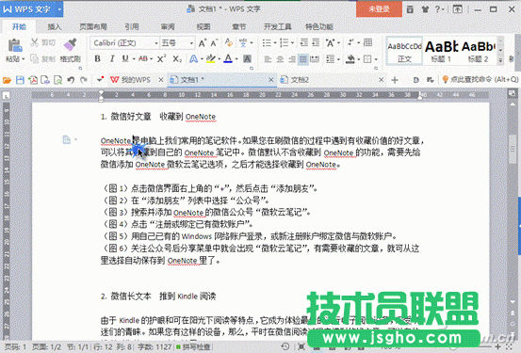
Task: Click the 未登录 login button
Action: tap(379, 9)
